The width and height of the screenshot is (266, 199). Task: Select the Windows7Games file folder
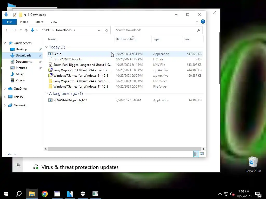point(125,87)
